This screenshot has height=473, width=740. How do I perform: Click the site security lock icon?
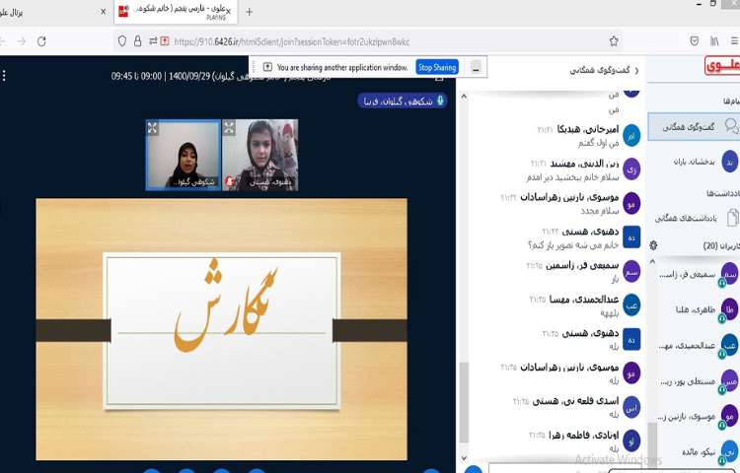click(x=137, y=41)
